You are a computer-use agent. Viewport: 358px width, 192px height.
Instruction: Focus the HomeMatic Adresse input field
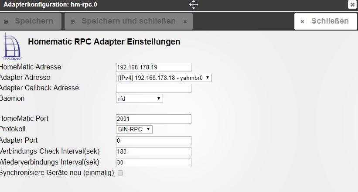[153, 68]
